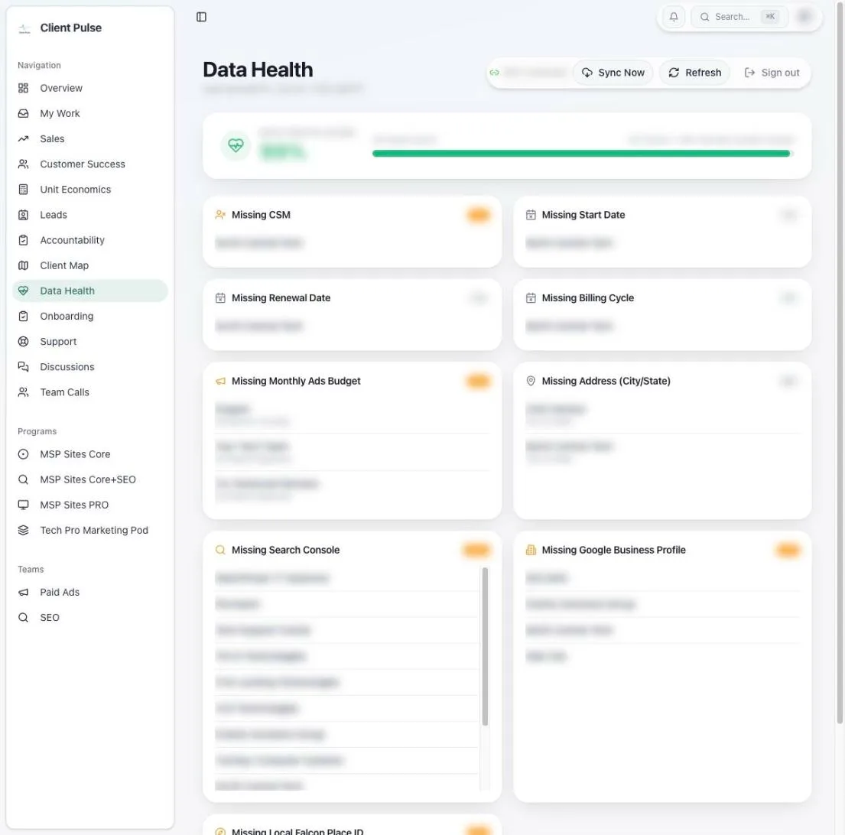Open MSP Sites PRO program
This screenshot has width=845, height=835.
(x=90, y=504)
